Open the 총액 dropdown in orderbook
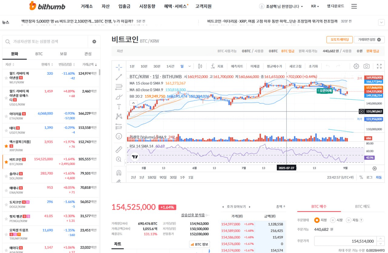The height and width of the screenshot is (253, 388). 280,207
